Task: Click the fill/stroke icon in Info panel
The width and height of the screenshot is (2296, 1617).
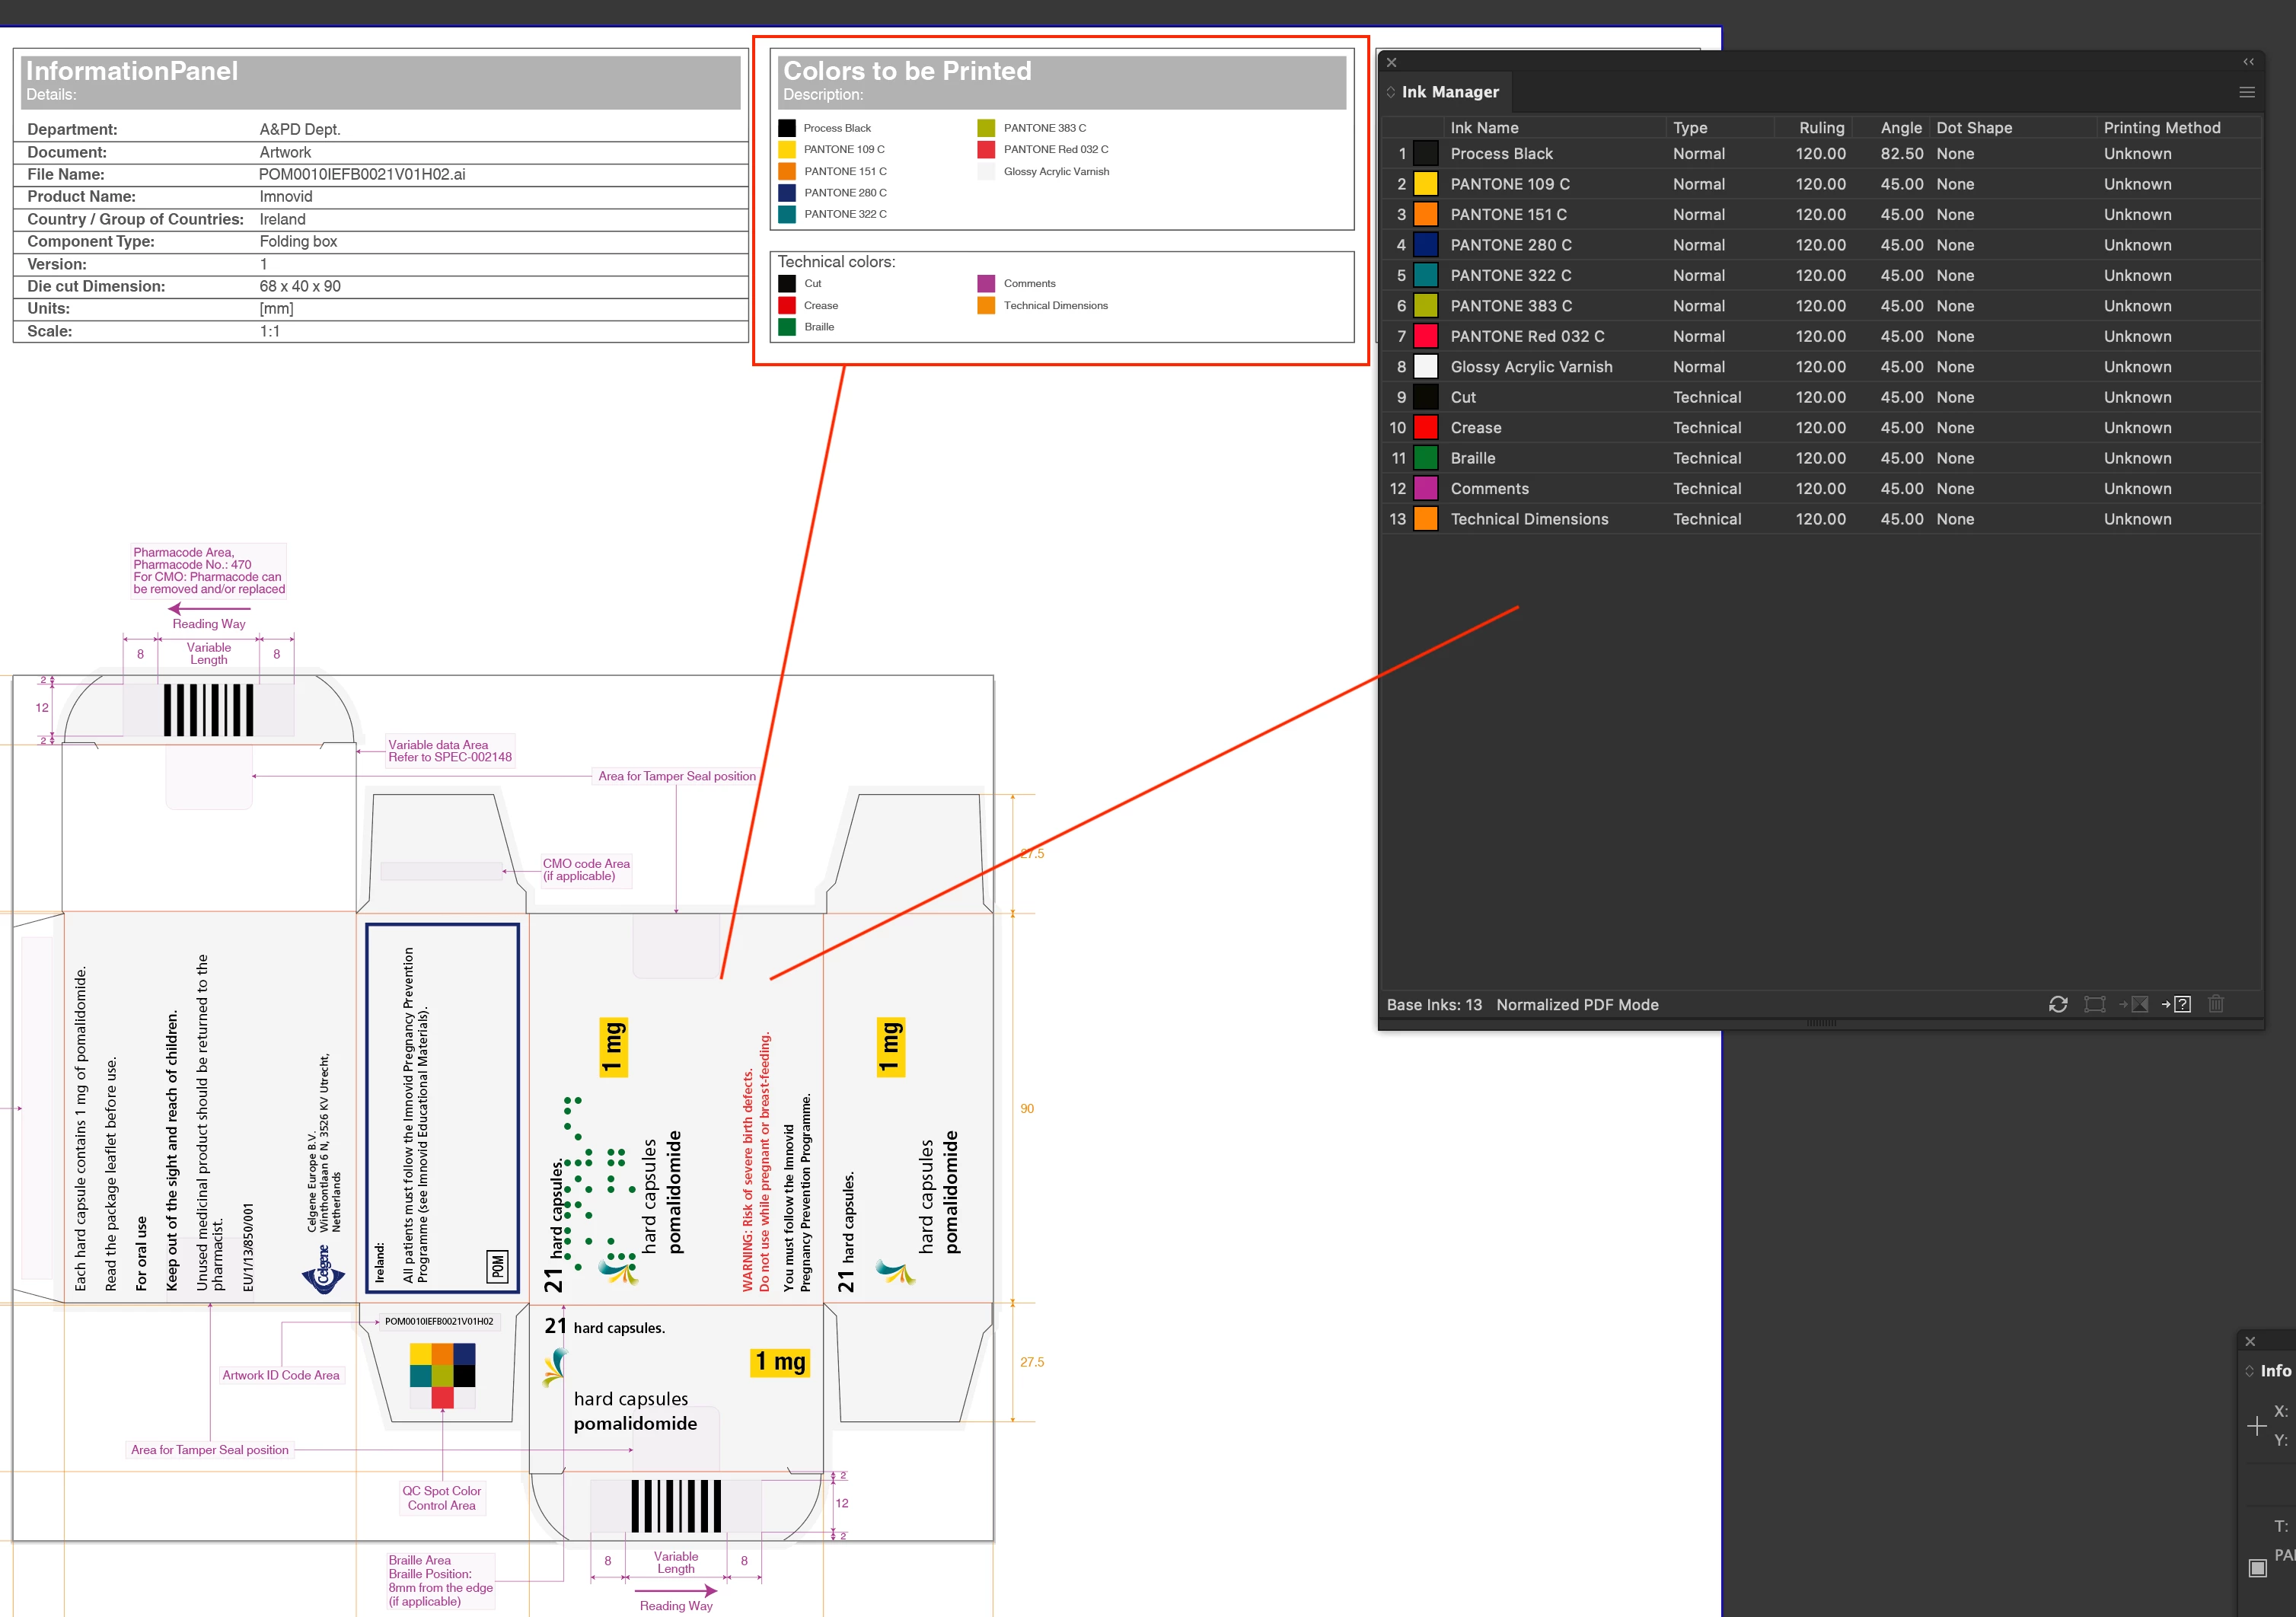Action: (x=2257, y=1567)
